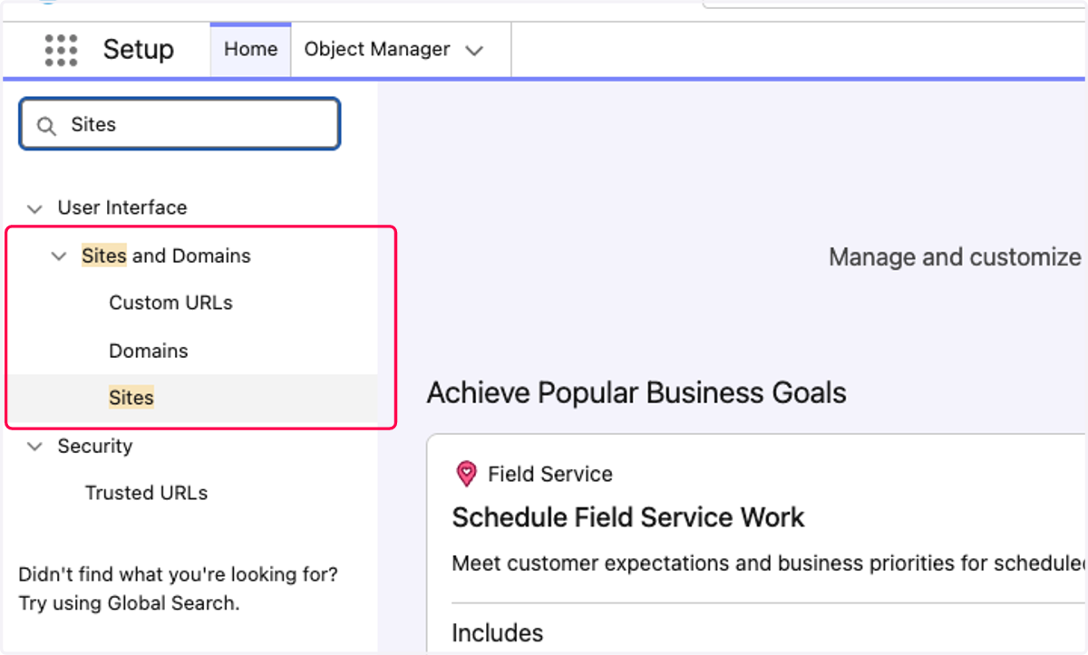1088x655 pixels.
Task: Switch to the Home tab
Action: click(x=251, y=49)
